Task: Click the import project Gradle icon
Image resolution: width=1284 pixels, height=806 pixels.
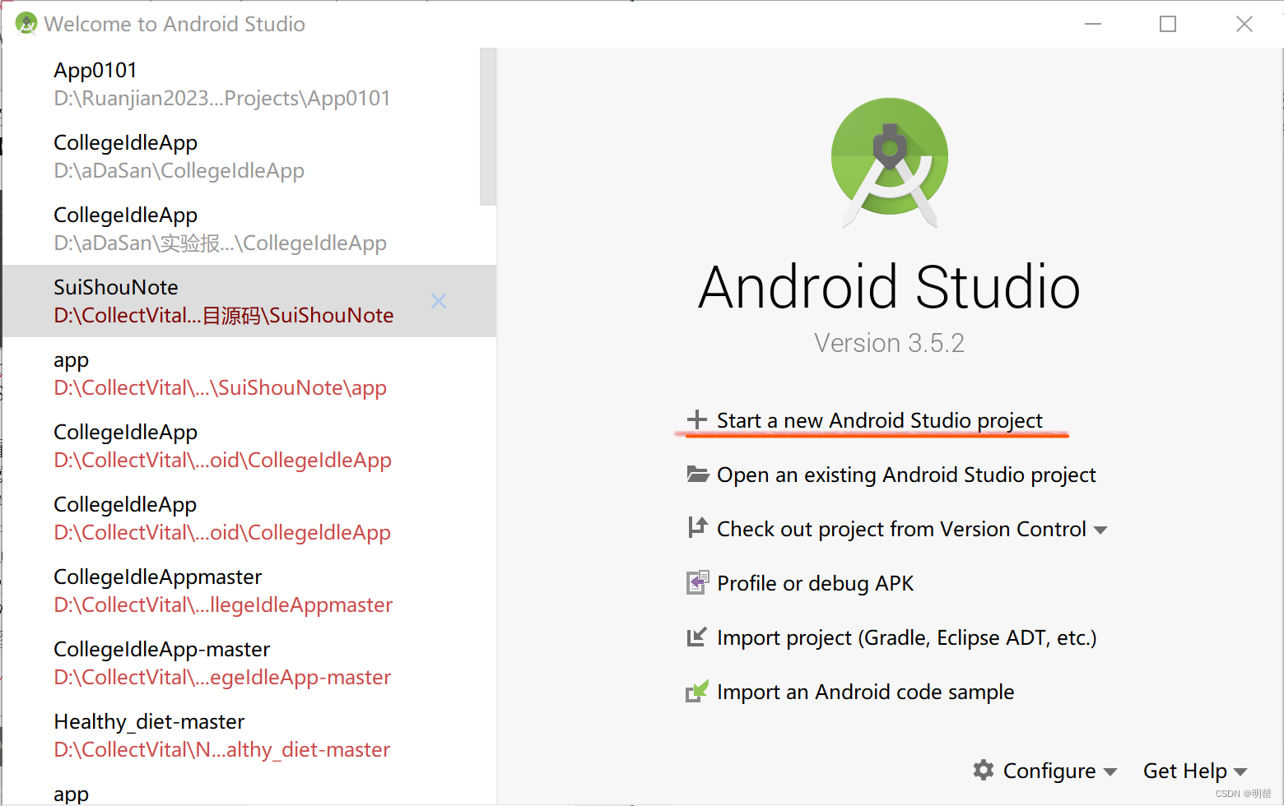Action: point(698,637)
